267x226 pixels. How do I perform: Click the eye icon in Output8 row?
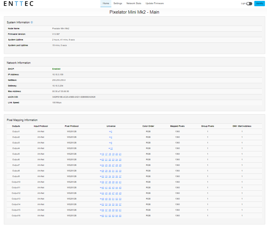[101, 171]
